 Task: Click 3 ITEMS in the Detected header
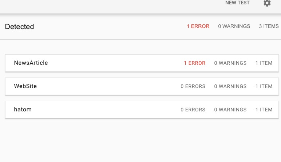269,26
